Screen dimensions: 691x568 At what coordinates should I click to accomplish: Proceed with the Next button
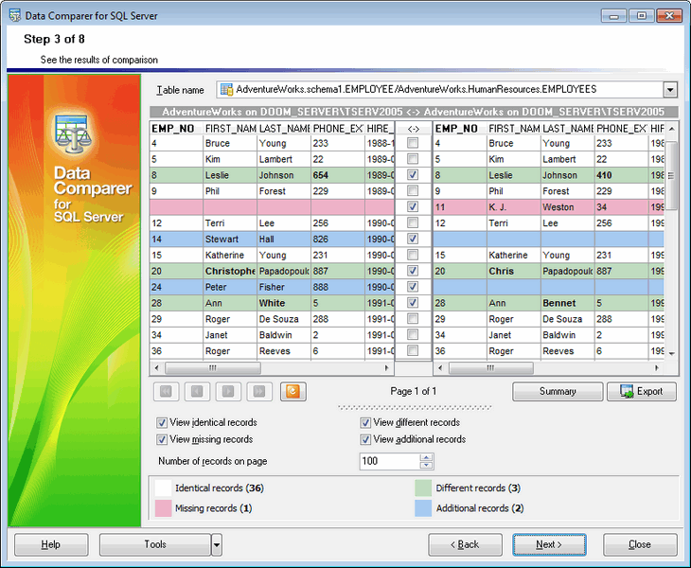click(549, 544)
